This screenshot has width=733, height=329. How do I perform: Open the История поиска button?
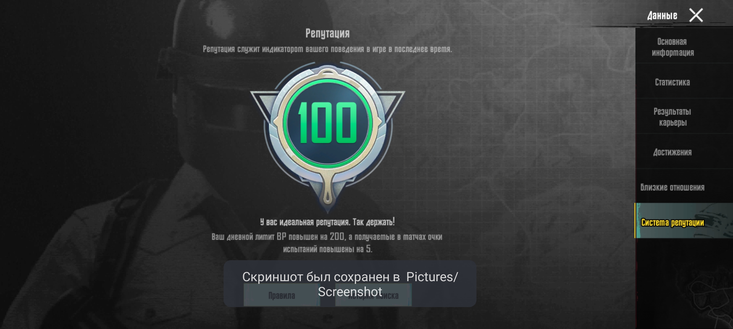coord(373,295)
